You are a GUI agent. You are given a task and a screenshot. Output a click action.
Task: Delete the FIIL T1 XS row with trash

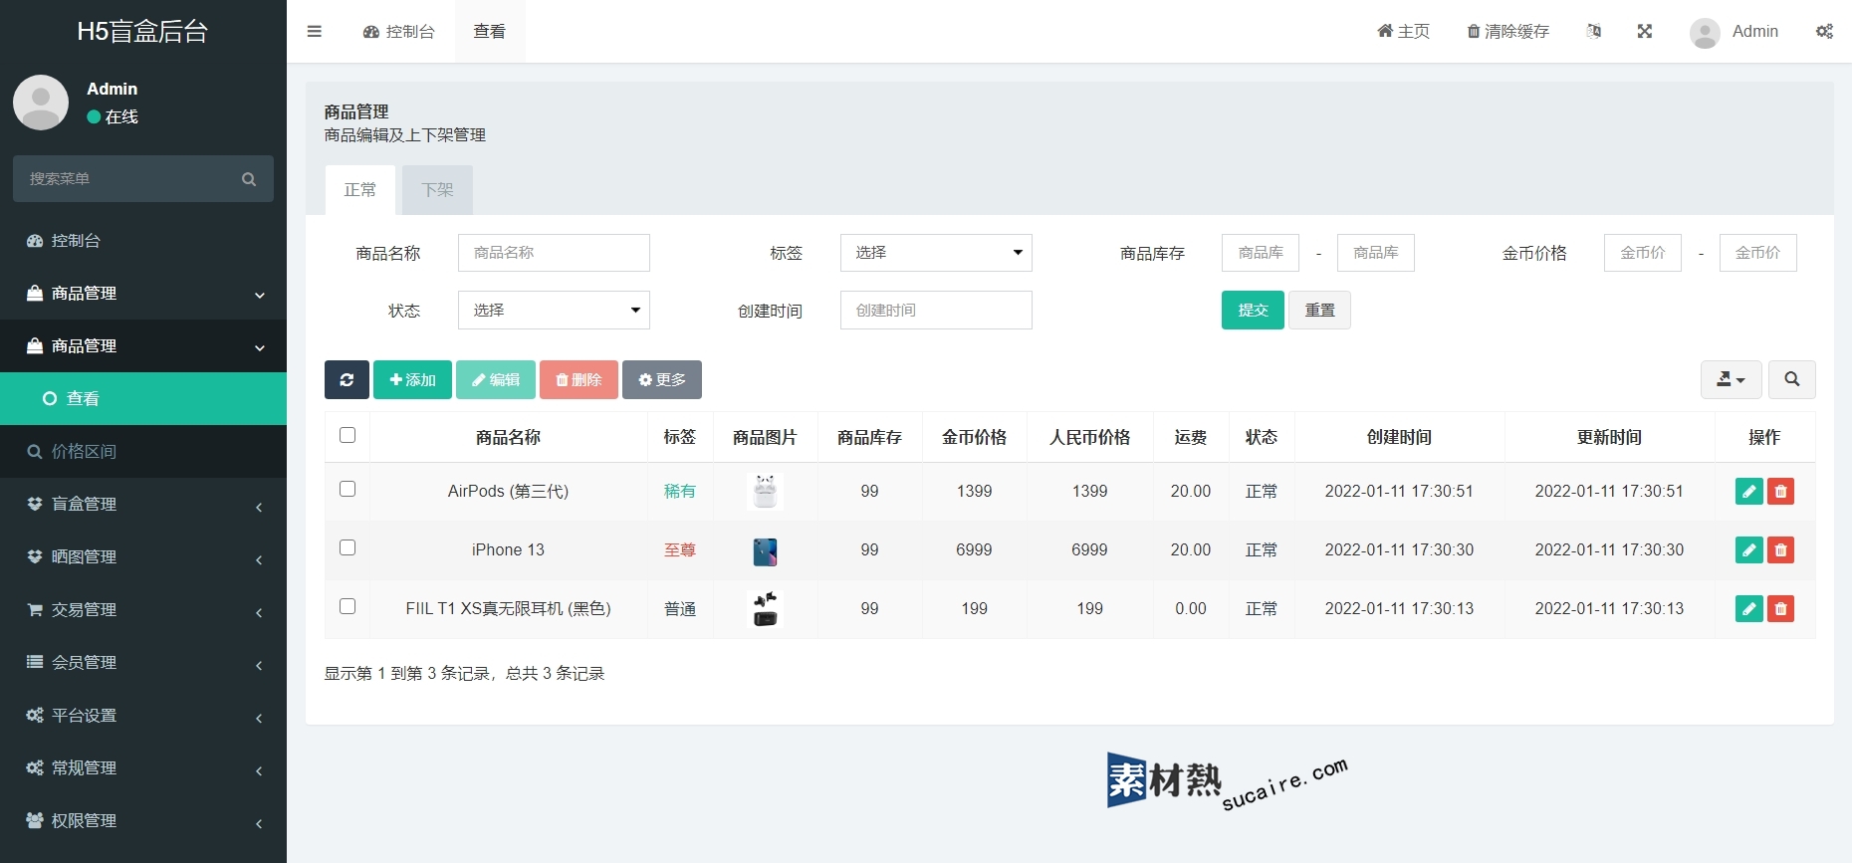coord(1780,608)
